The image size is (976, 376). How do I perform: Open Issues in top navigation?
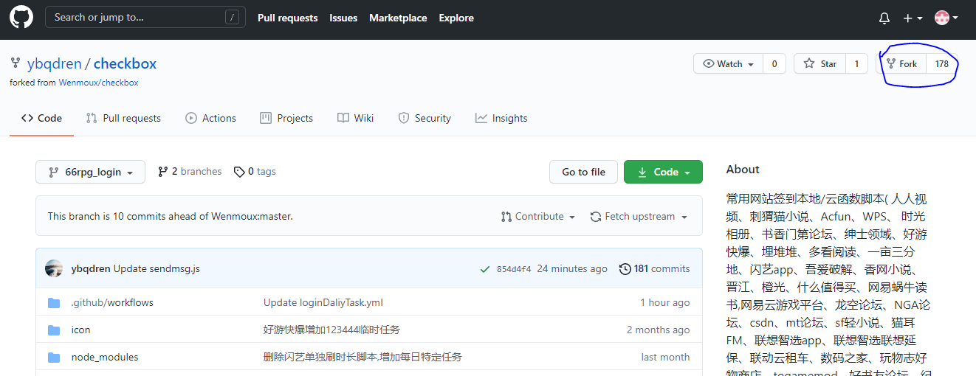coord(343,18)
